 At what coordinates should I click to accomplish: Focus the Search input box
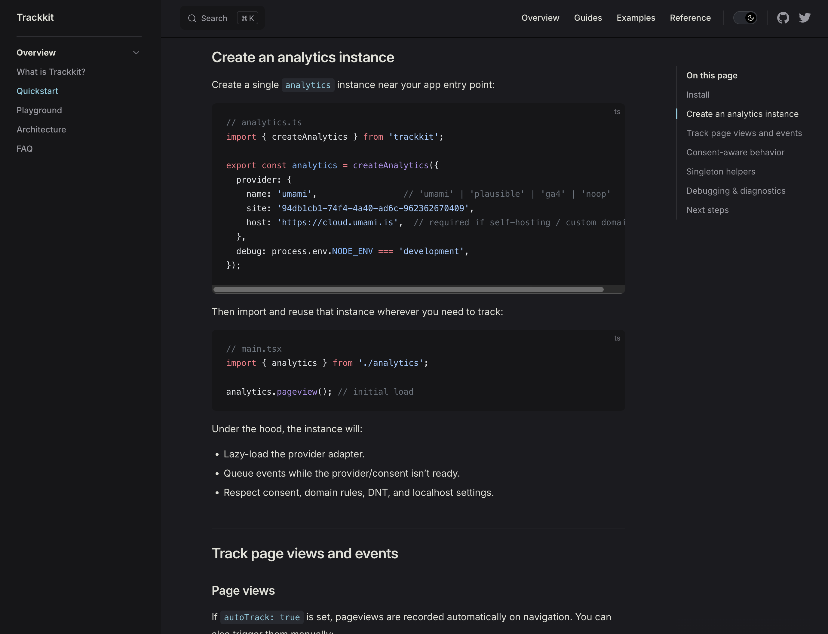[x=214, y=18]
